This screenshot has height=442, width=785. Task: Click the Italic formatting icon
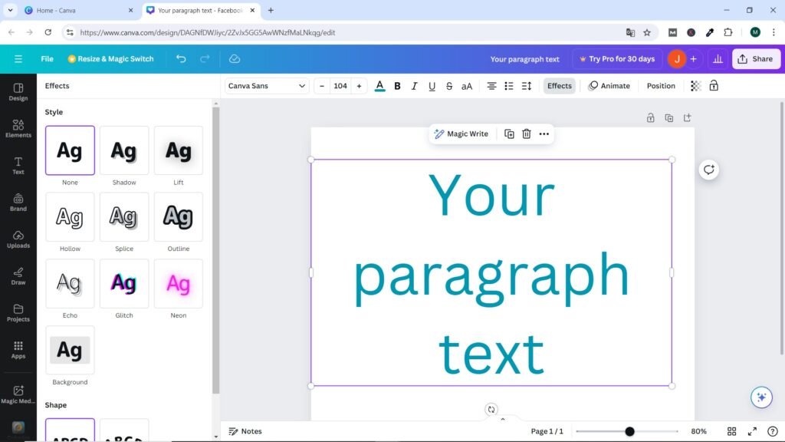415,86
